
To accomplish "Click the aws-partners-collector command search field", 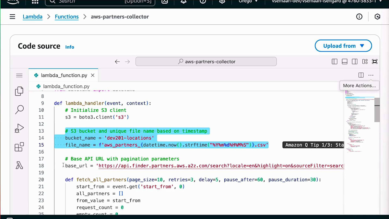I will tap(206, 62).
